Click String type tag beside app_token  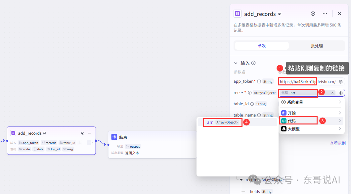click(x=268, y=81)
